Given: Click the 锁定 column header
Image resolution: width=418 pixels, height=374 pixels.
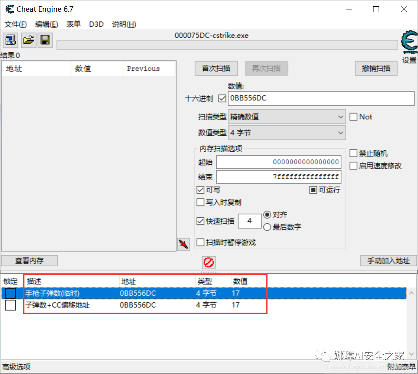Looking at the screenshot, I should [x=10, y=281].
